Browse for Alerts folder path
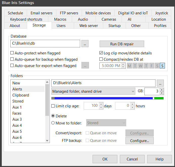175x167 pixels. click(x=160, y=83)
